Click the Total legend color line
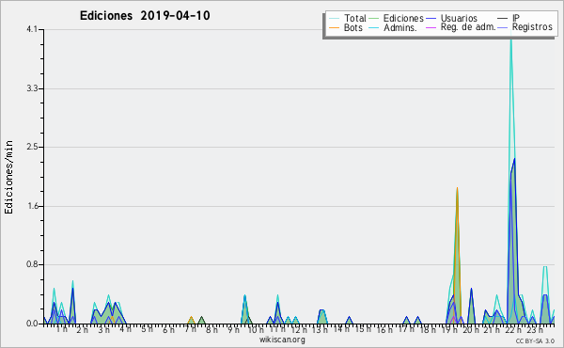Viewport: 564px width, 348px height. point(334,19)
